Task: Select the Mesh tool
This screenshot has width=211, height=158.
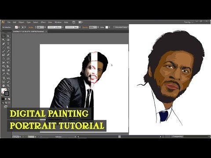Action: tap(4, 70)
